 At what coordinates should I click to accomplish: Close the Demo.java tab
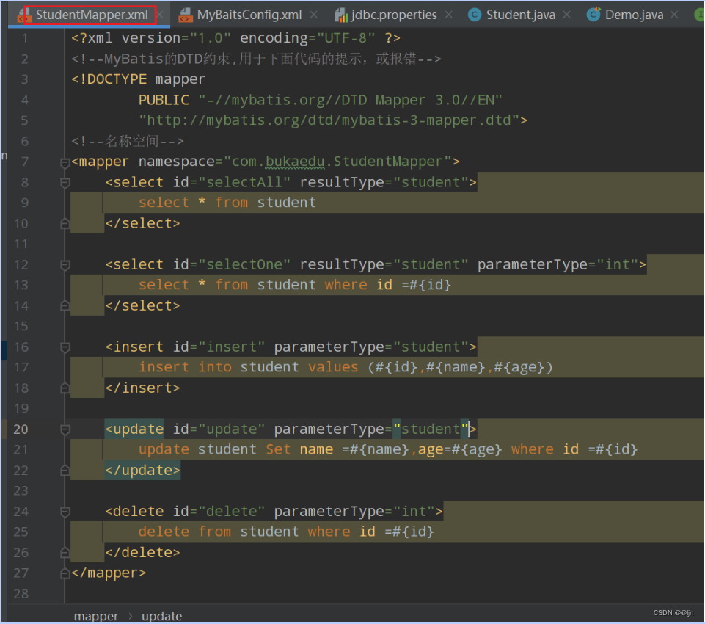coord(673,12)
